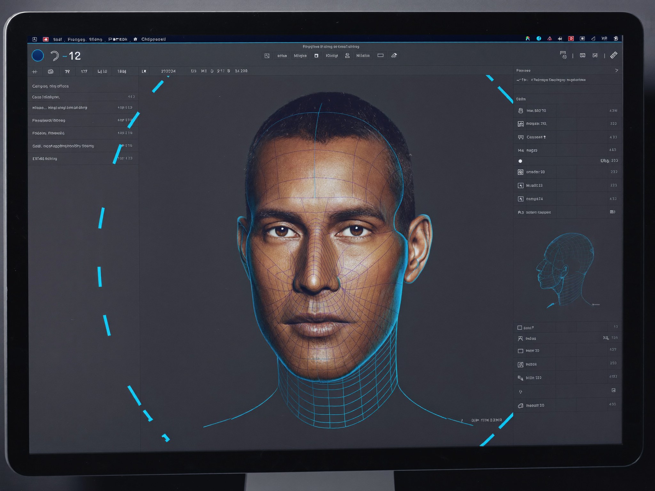This screenshot has width=655, height=491.
Task: Click the layered-arrow icon in the center toolbar
Action: click(394, 55)
